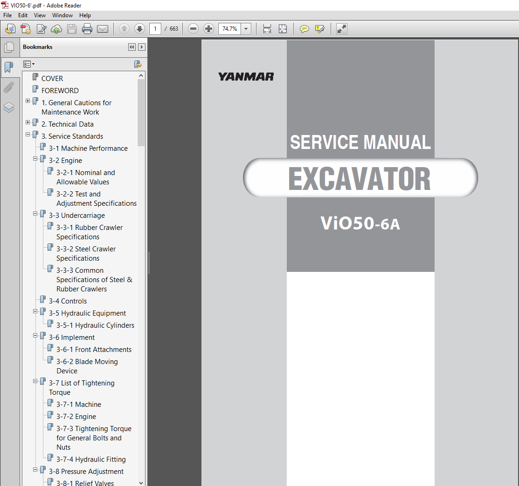The height and width of the screenshot is (486, 519).
Task: Open the Page Thumbnails panel
Action: (x=9, y=47)
